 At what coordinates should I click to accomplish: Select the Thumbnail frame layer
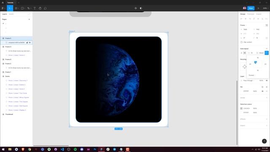(16, 114)
